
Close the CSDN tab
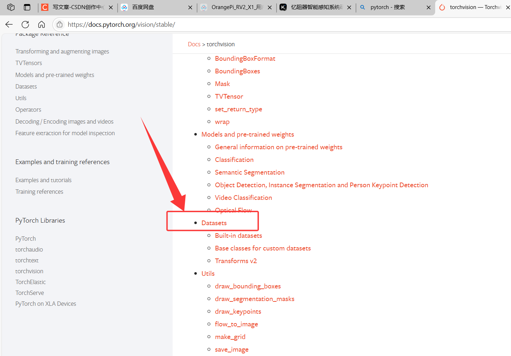[x=111, y=7]
